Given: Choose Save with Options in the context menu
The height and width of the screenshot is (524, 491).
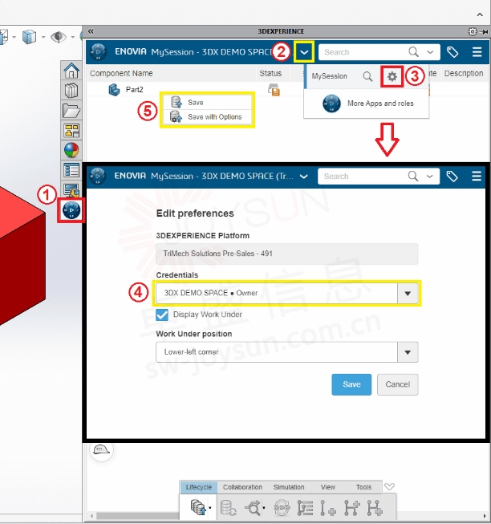Looking at the screenshot, I should tap(208, 117).
